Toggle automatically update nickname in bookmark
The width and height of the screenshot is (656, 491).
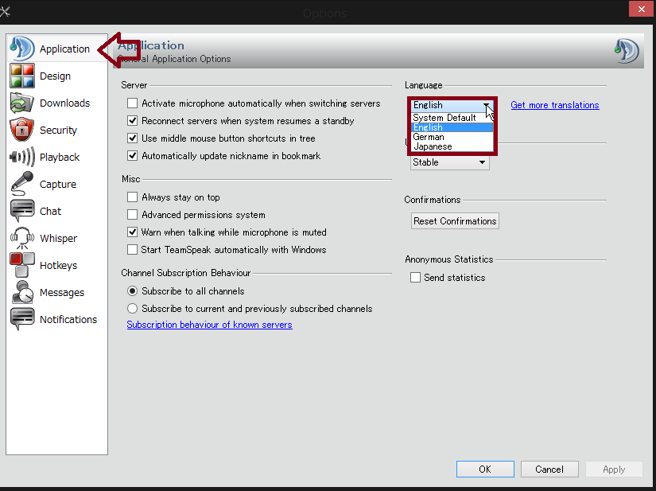click(132, 156)
